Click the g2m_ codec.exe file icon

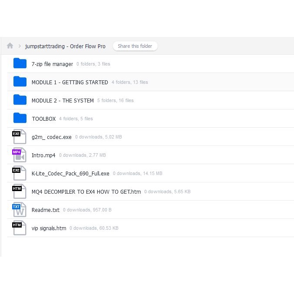click(19, 137)
